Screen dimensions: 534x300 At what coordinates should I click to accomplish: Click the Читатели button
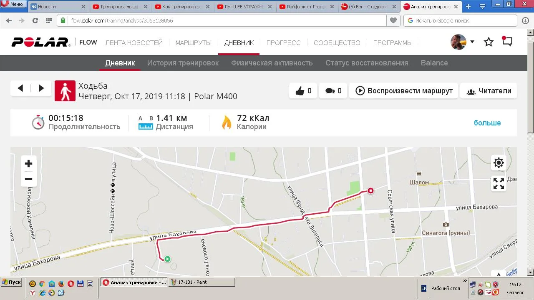pyautogui.click(x=489, y=91)
